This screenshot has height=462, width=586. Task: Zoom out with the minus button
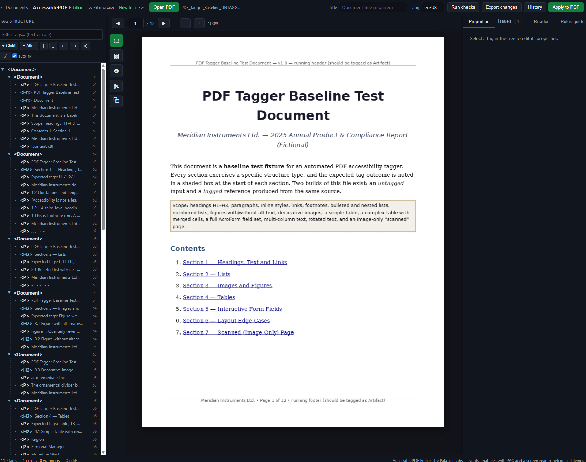coord(185,23)
